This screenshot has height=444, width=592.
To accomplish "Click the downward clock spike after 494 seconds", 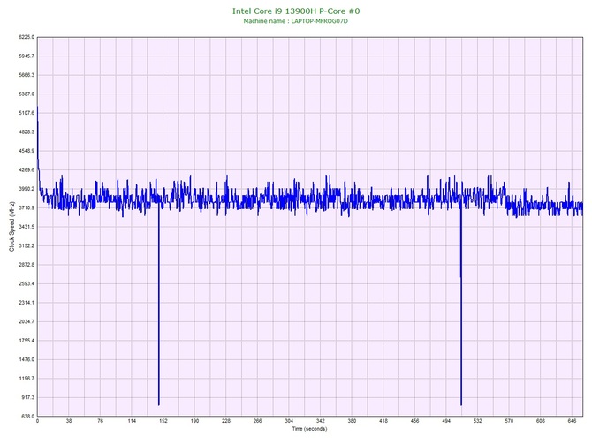I will pyautogui.click(x=461, y=305).
